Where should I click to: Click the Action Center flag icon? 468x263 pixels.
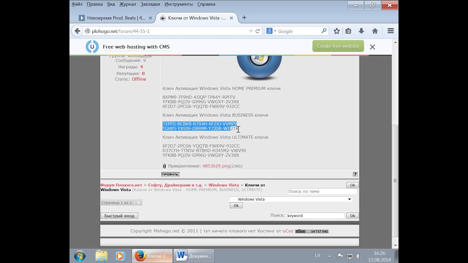[x=340, y=256]
